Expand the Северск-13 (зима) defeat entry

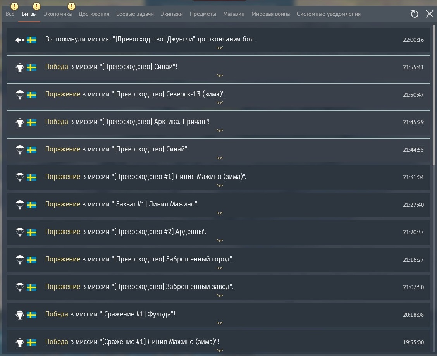pos(219,103)
